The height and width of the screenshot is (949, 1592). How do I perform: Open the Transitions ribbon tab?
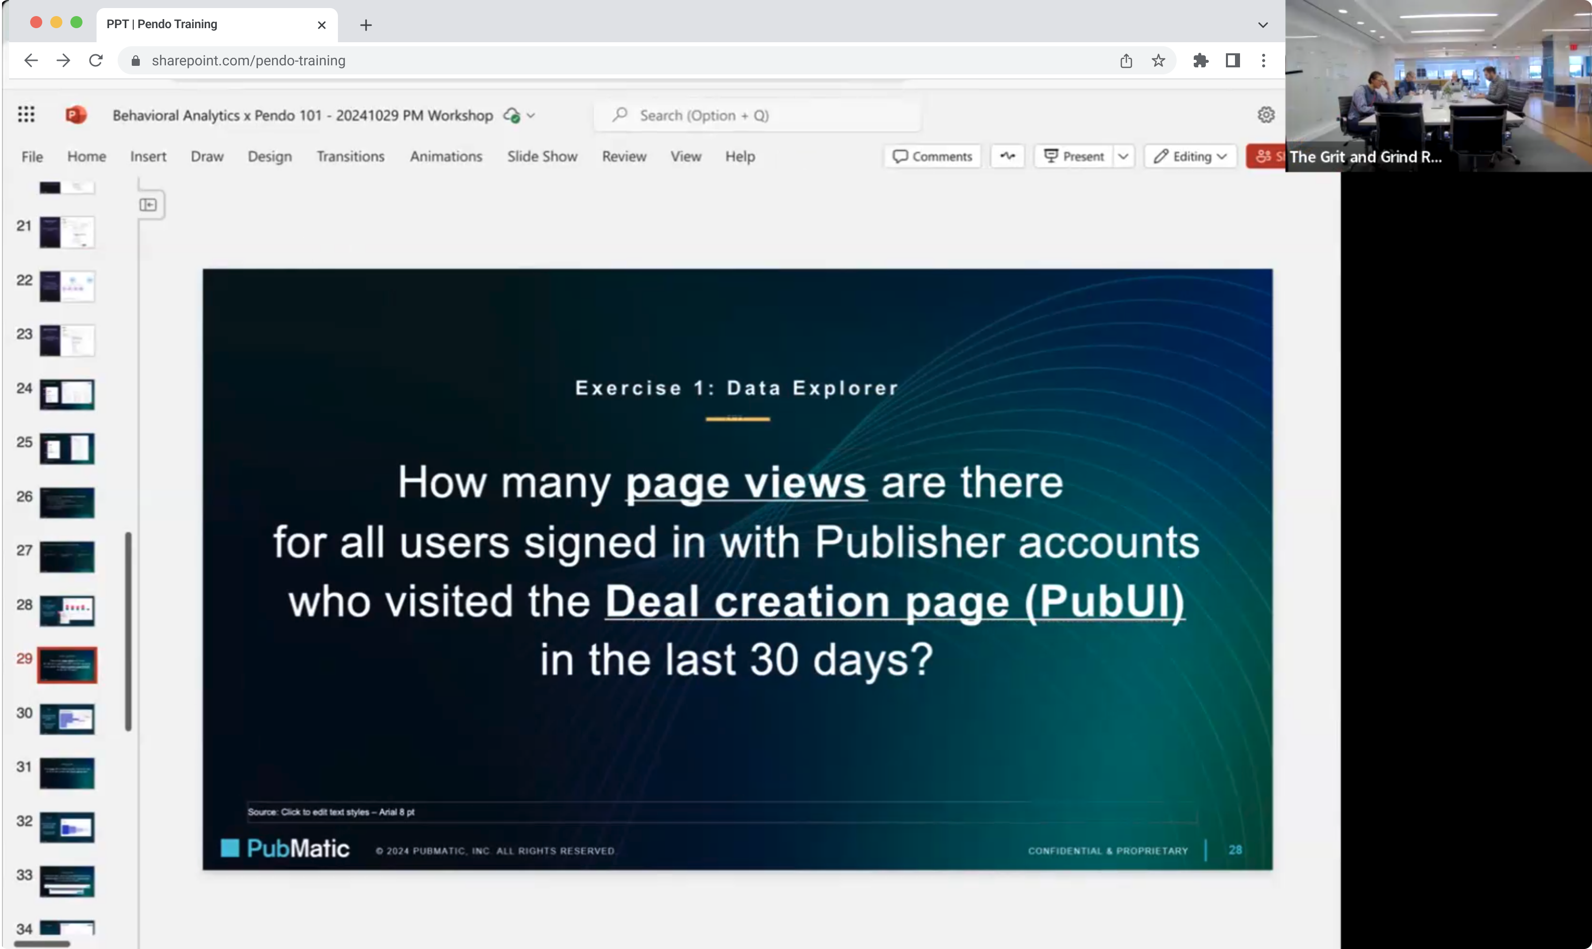coord(350,156)
